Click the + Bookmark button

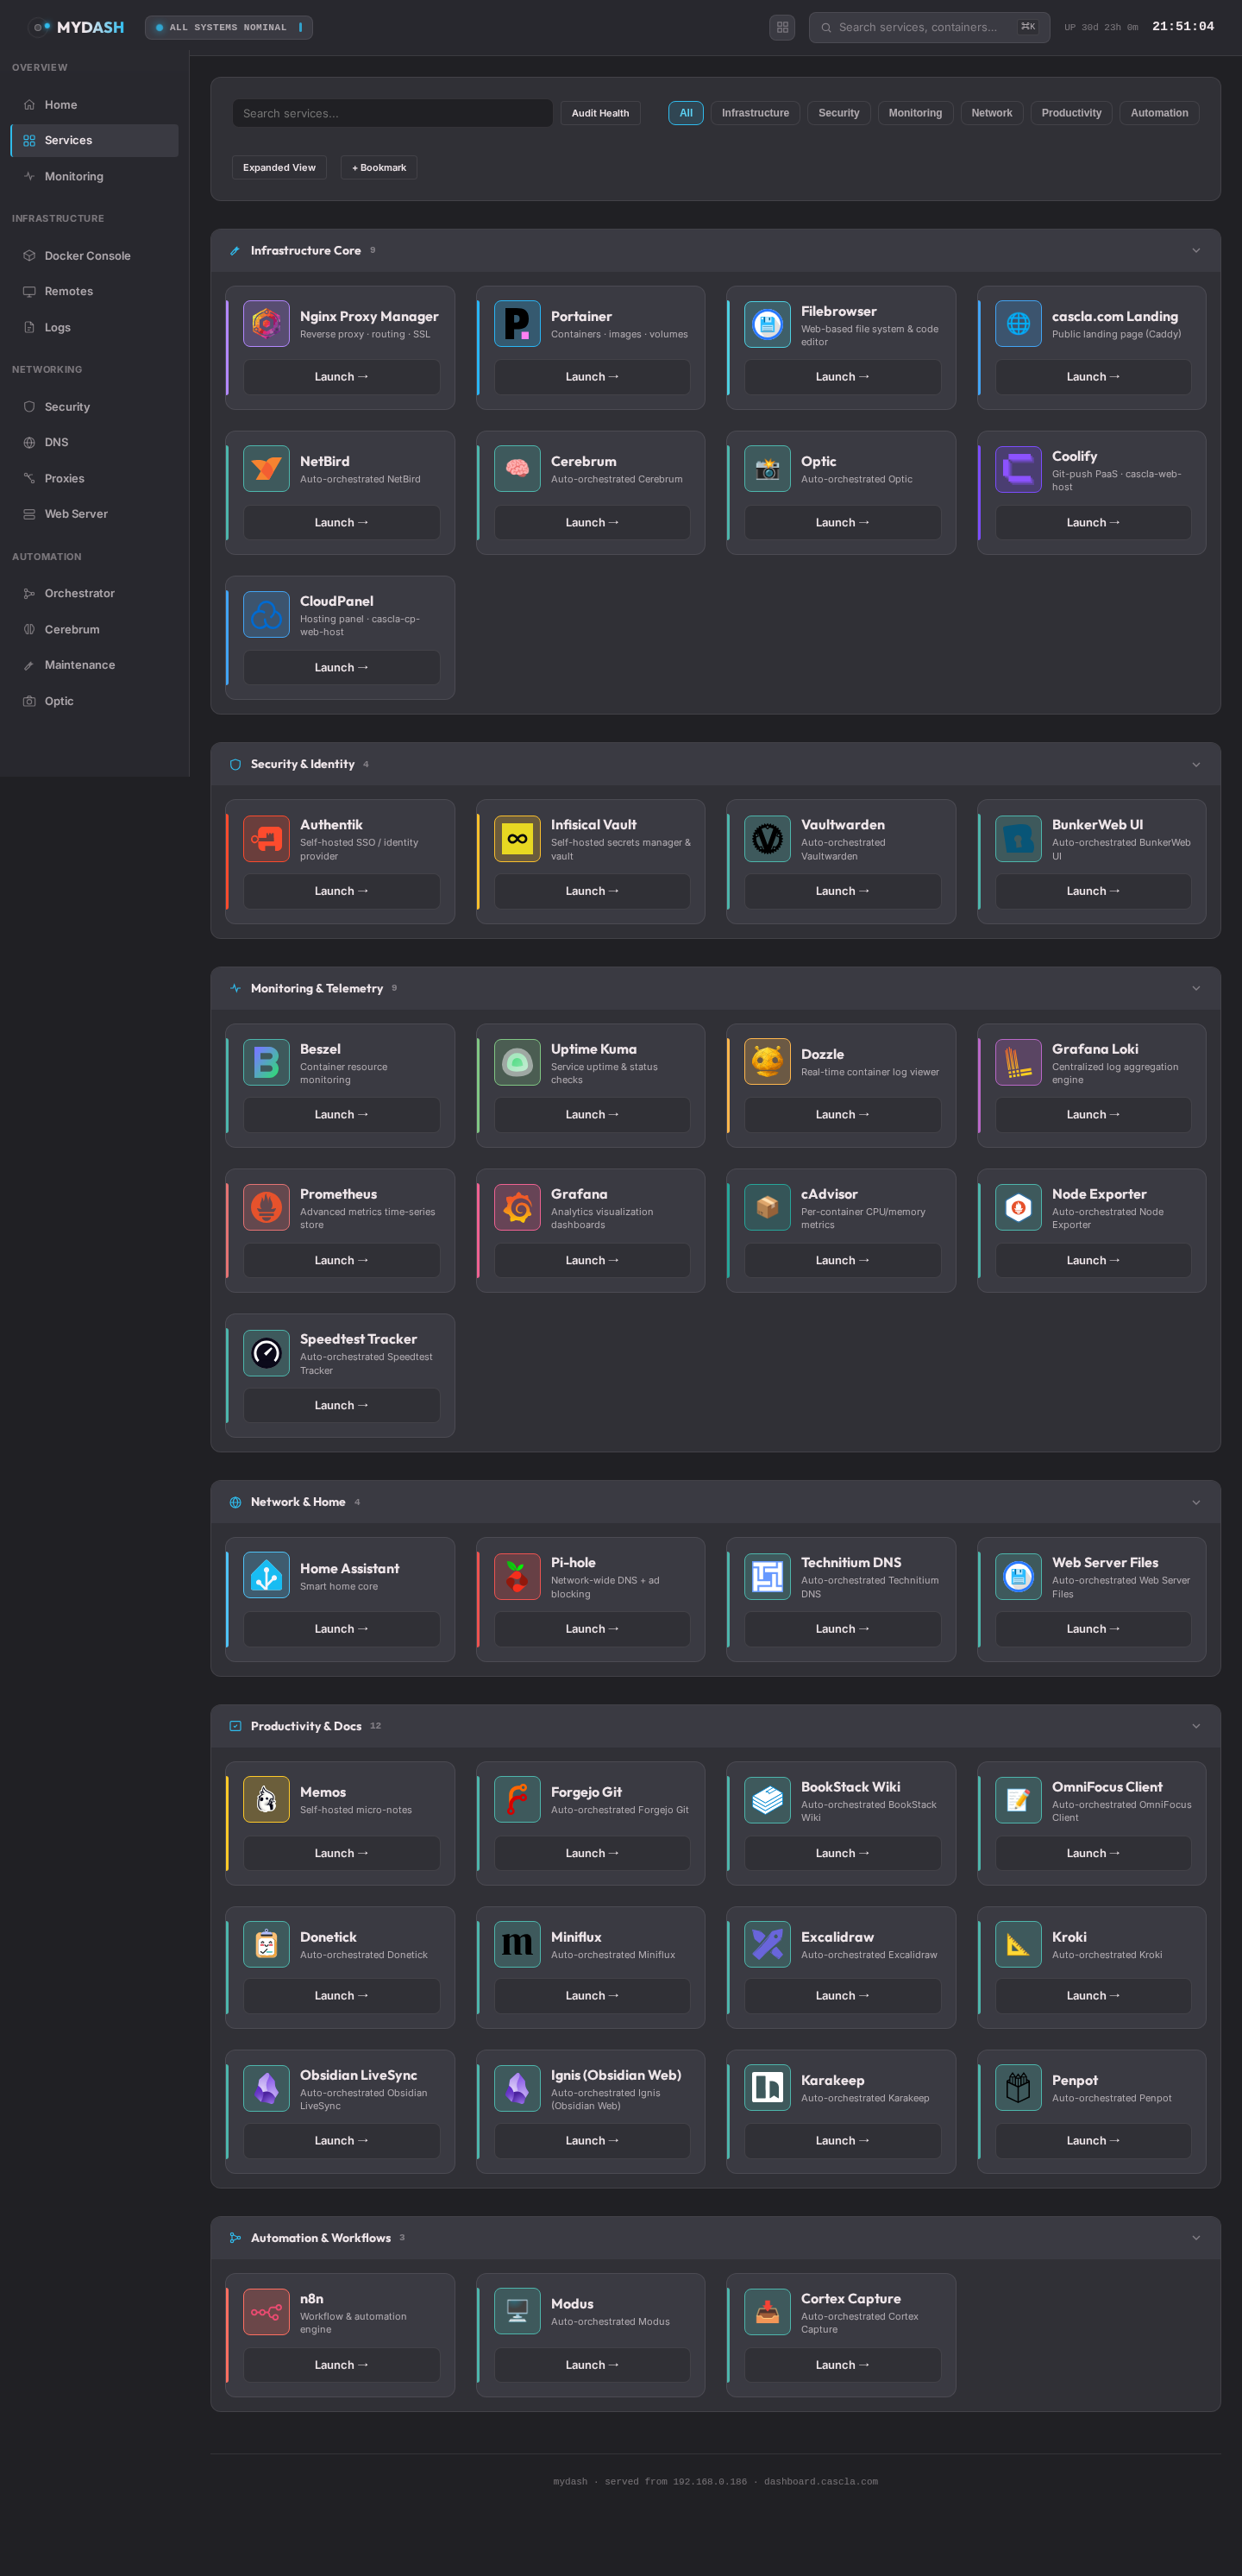tap(379, 167)
